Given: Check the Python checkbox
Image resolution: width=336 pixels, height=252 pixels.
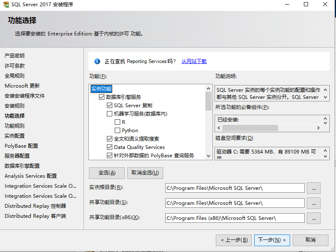Looking at the screenshot, I should click(x=118, y=130).
